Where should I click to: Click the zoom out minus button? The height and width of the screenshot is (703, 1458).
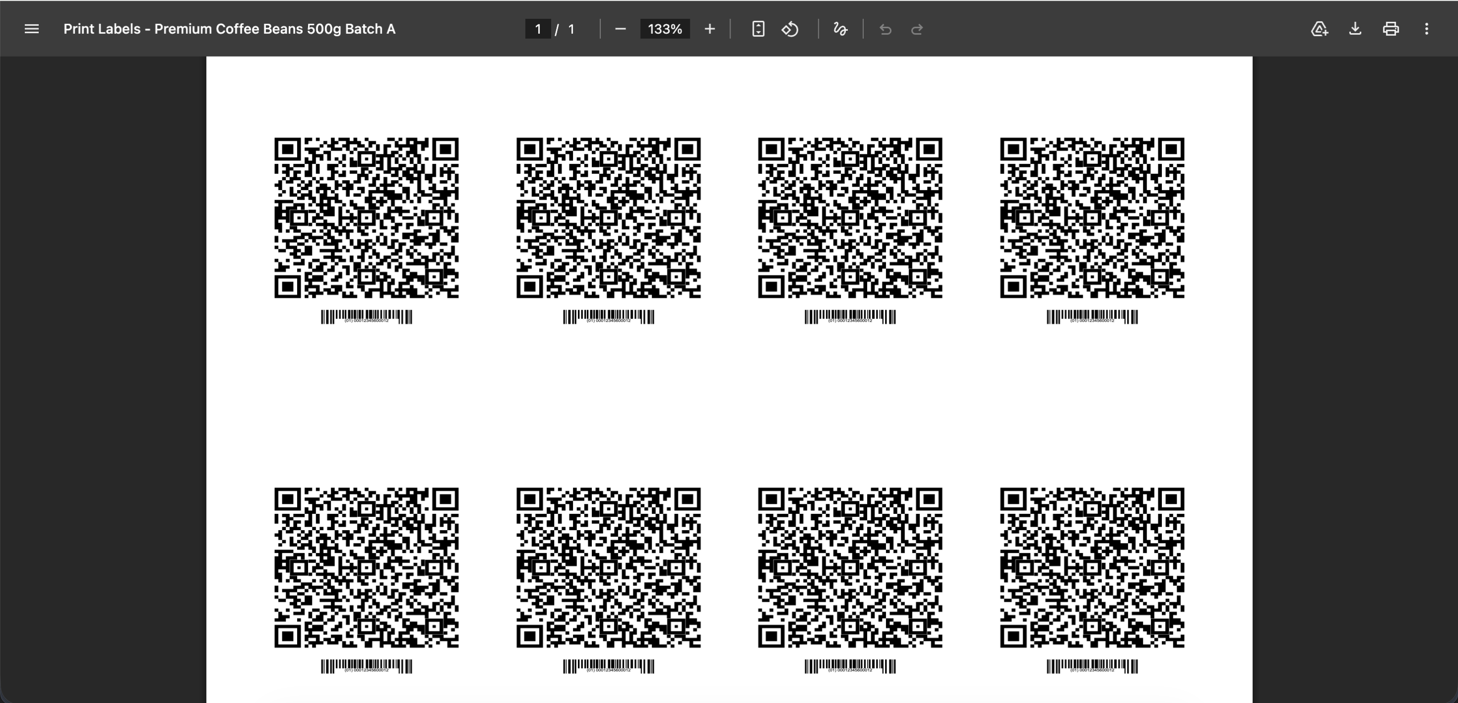[620, 29]
